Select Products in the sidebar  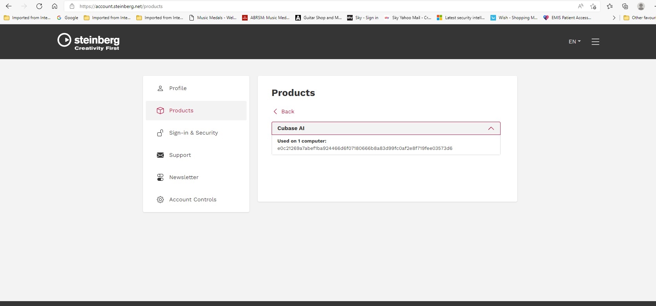click(x=196, y=111)
